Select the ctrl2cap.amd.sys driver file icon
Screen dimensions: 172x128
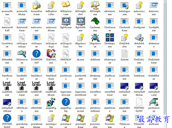[x=22, y=38]
